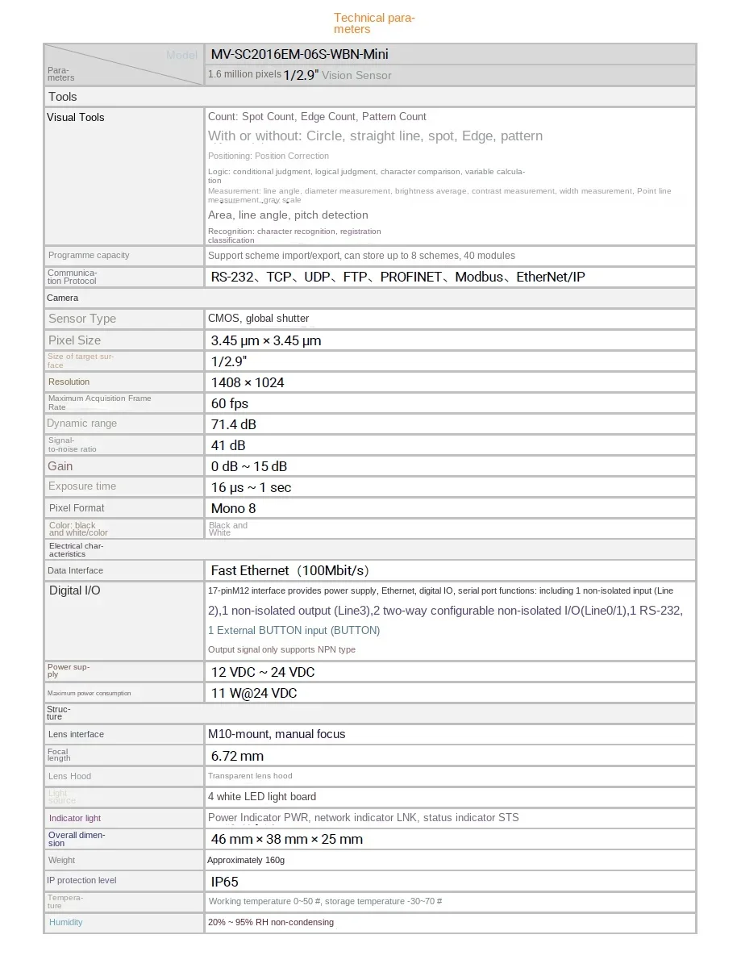The width and height of the screenshot is (737, 968).
Task: Select '4 white LED light board' value
Action: tap(261, 797)
